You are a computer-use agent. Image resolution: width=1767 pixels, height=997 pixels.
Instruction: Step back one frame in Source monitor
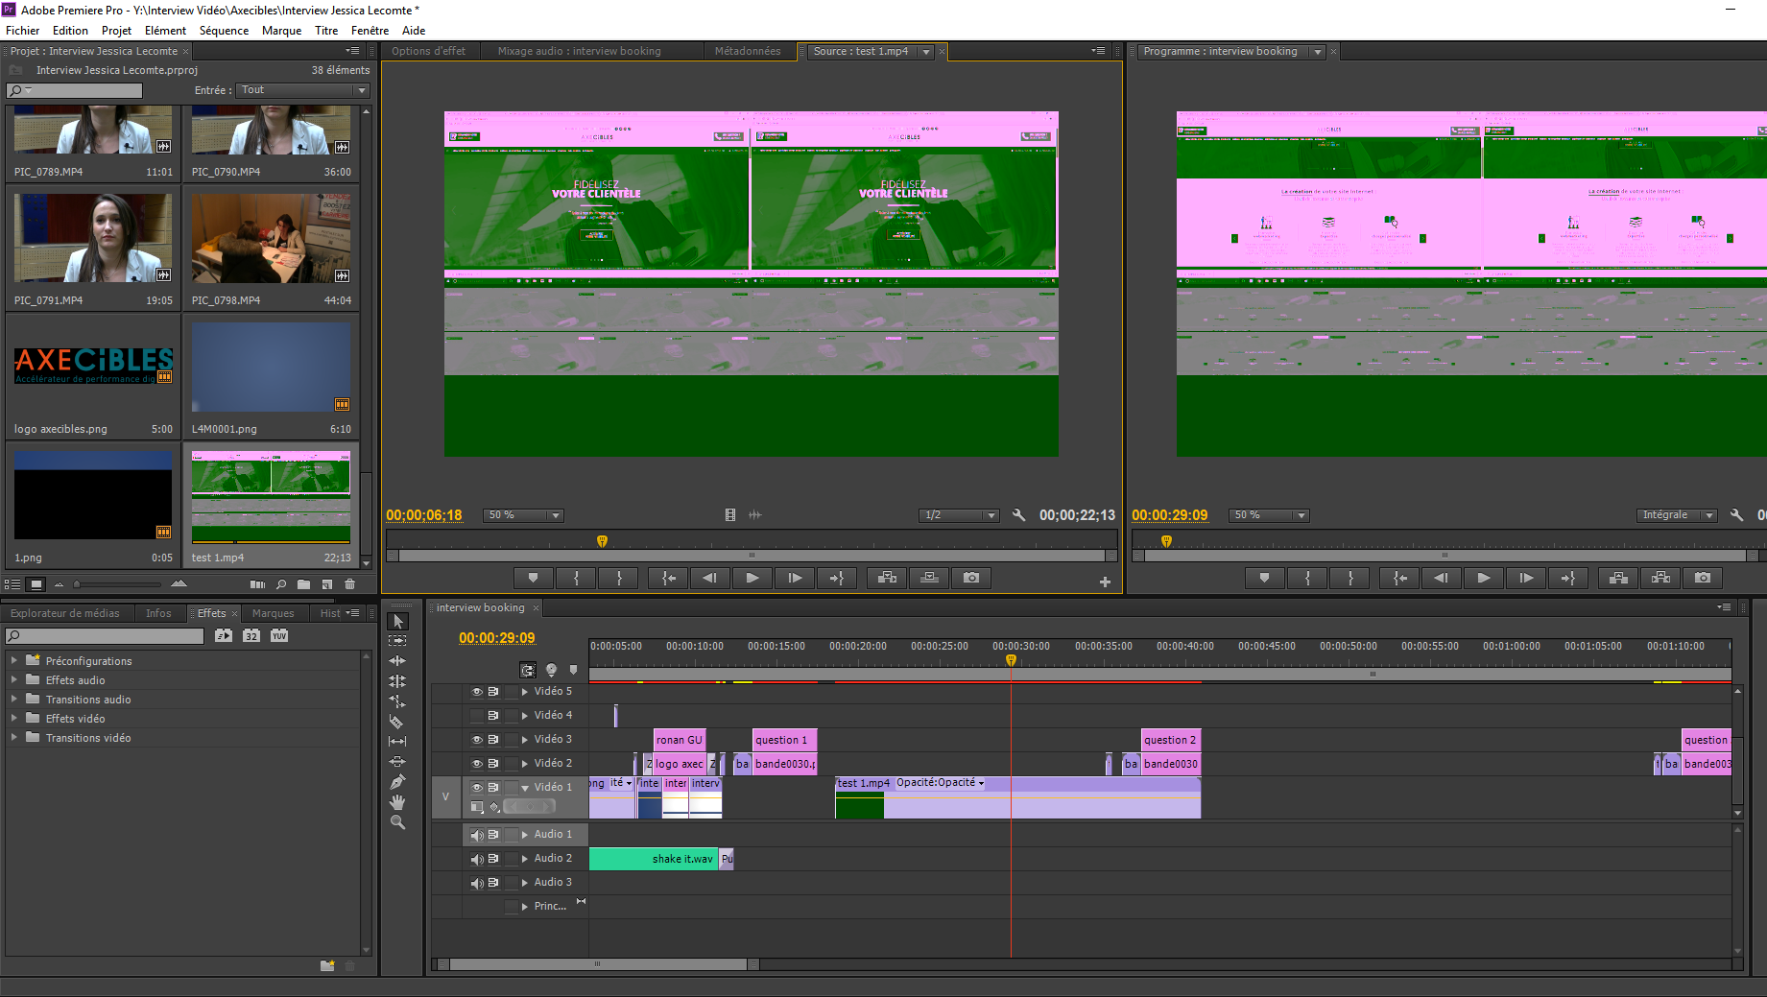tap(710, 578)
